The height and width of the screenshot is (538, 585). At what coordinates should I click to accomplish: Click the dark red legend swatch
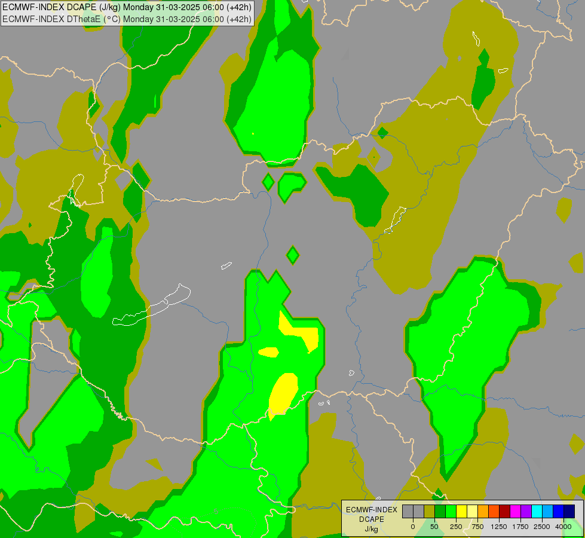point(505,511)
